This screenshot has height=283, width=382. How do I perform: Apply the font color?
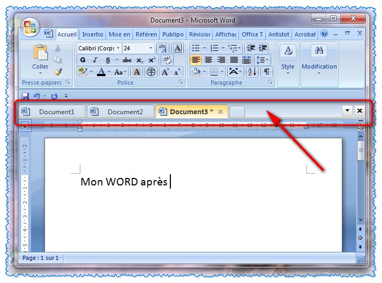click(x=101, y=72)
